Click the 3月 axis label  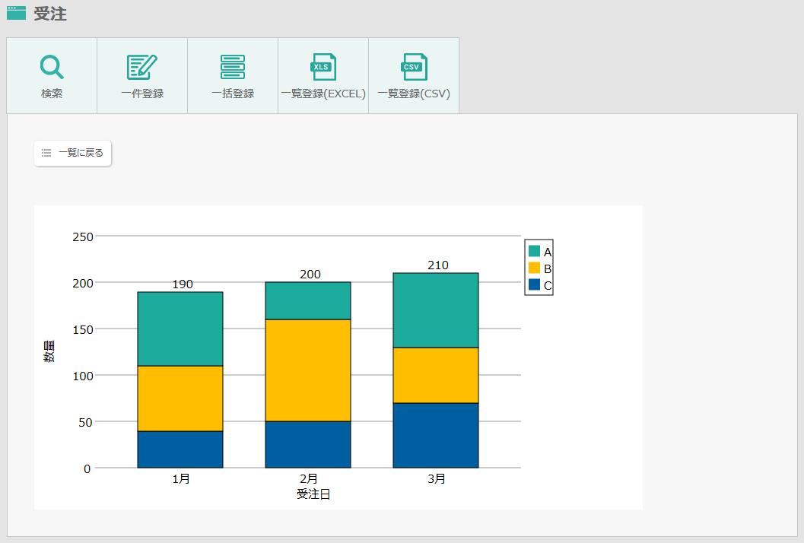click(437, 479)
